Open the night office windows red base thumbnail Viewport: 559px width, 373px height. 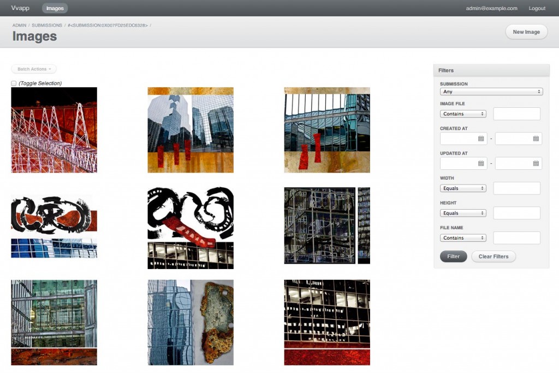(327, 322)
